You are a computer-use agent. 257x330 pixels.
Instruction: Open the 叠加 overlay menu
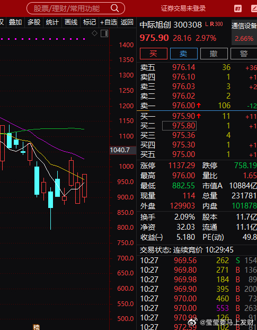point(15,22)
